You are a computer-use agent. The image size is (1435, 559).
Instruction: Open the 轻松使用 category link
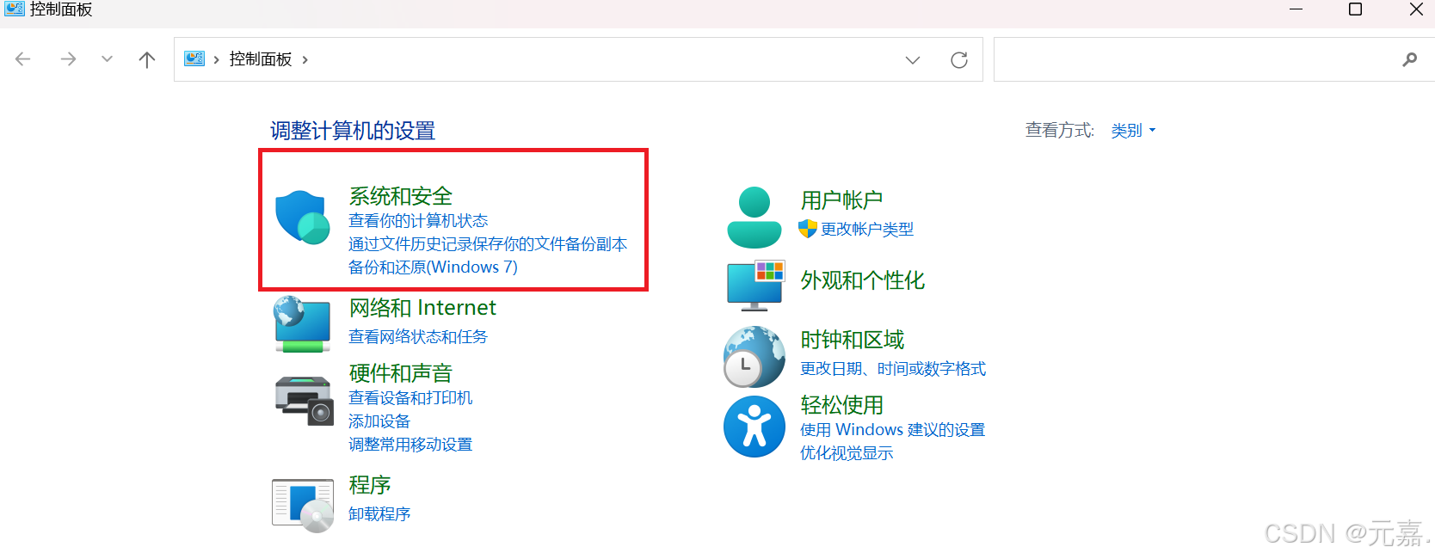841,405
